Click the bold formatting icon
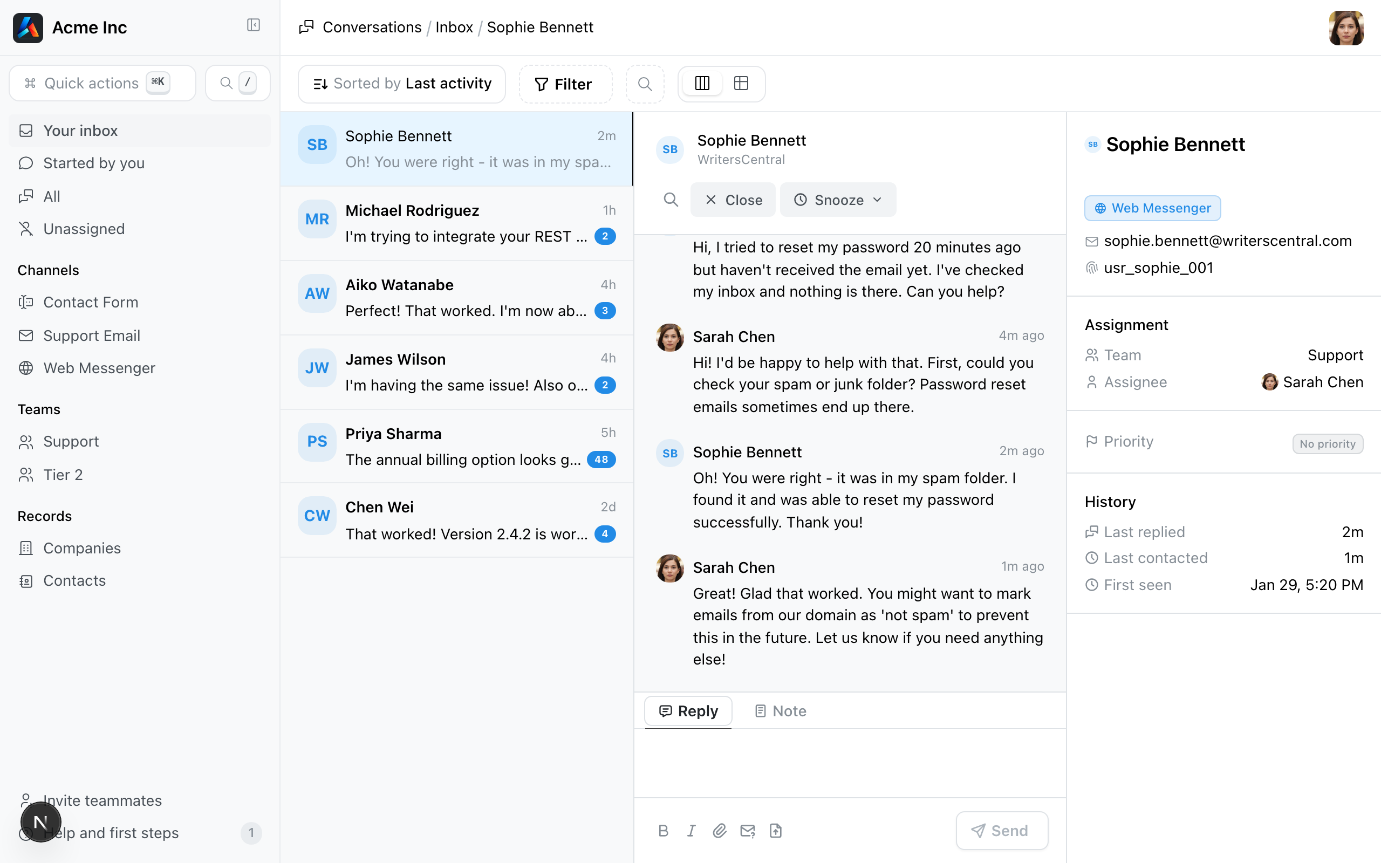This screenshot has height=863, width=1381. (x=662, y=831)
